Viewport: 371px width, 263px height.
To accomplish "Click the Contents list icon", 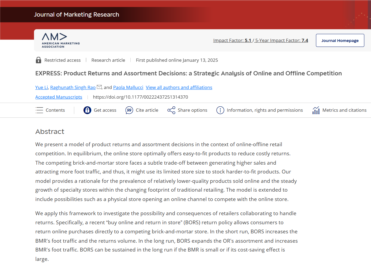I will (39, 110).
